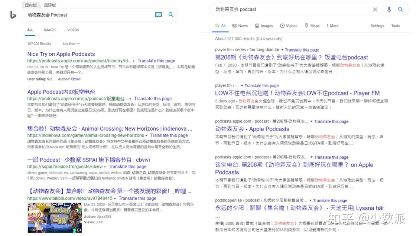Click Google search magnifier button
416x236 pixels.
coord(401,10)
